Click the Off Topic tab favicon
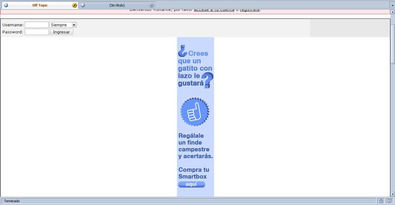Image resolution: width=395 pixels, height=205 pixels. click(6, 5)
